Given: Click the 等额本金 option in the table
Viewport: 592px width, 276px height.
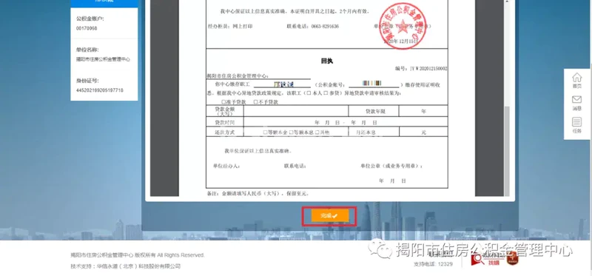Looking at the screenshot, I should [x=275, y=132].
